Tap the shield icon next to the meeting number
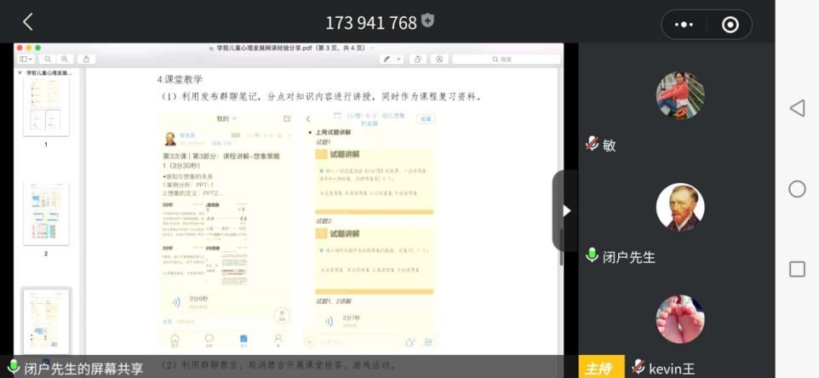Image resolution: width=819 pixels, height=378 pixels. (427, 20)
